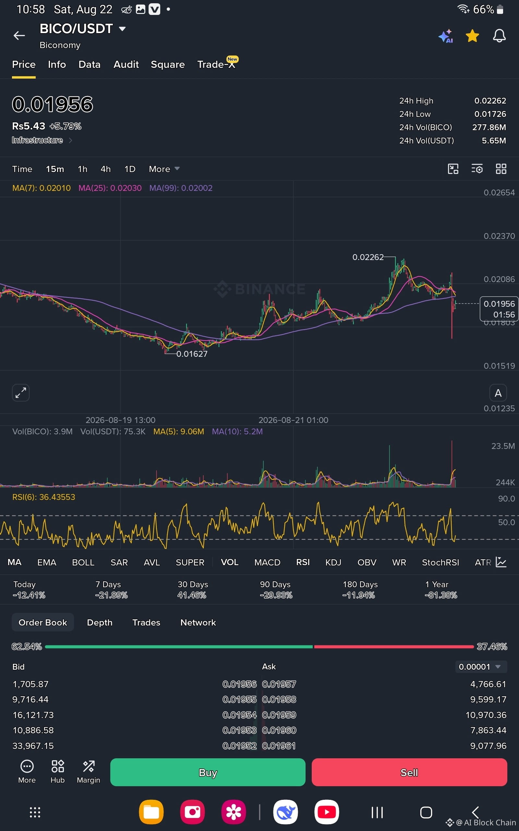The height and width of the screenshot is (831, 519).
Task: Open order book precision 0.00001 dropdown
Action: pyautogui.click(x=480, y=666)
